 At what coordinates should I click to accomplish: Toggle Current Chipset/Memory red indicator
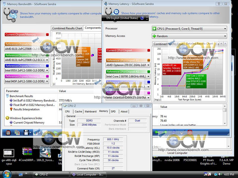tap(47, 35)
